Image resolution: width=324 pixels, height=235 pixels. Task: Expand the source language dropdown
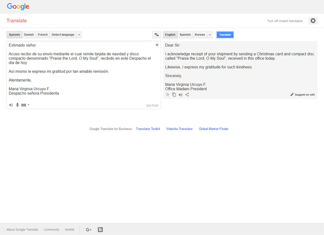pyautogui.click(x=79, y=34)
